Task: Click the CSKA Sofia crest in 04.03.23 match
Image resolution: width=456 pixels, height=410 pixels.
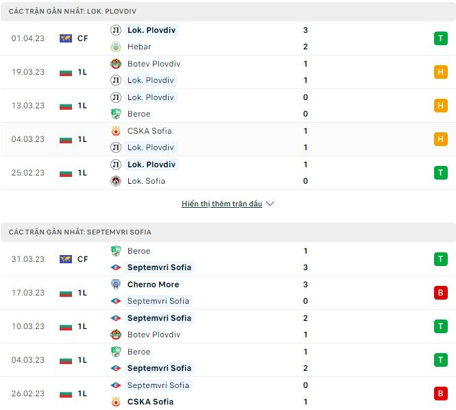Action: [x=116, y=131]
